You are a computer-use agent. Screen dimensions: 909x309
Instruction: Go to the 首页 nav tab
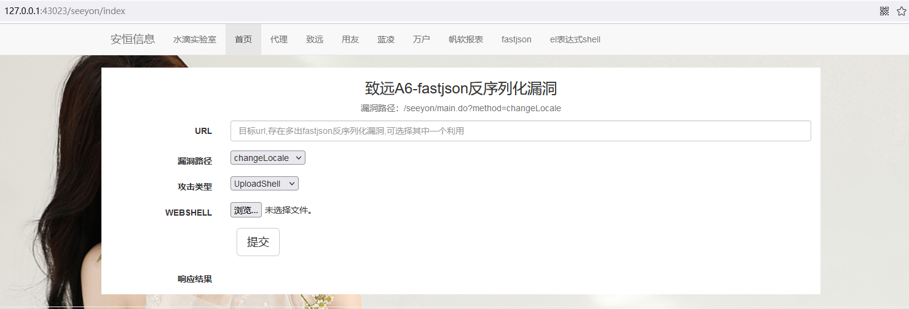point(243,39)
